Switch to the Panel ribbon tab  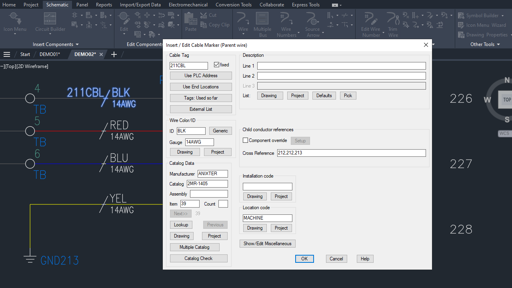click(82, 4)
